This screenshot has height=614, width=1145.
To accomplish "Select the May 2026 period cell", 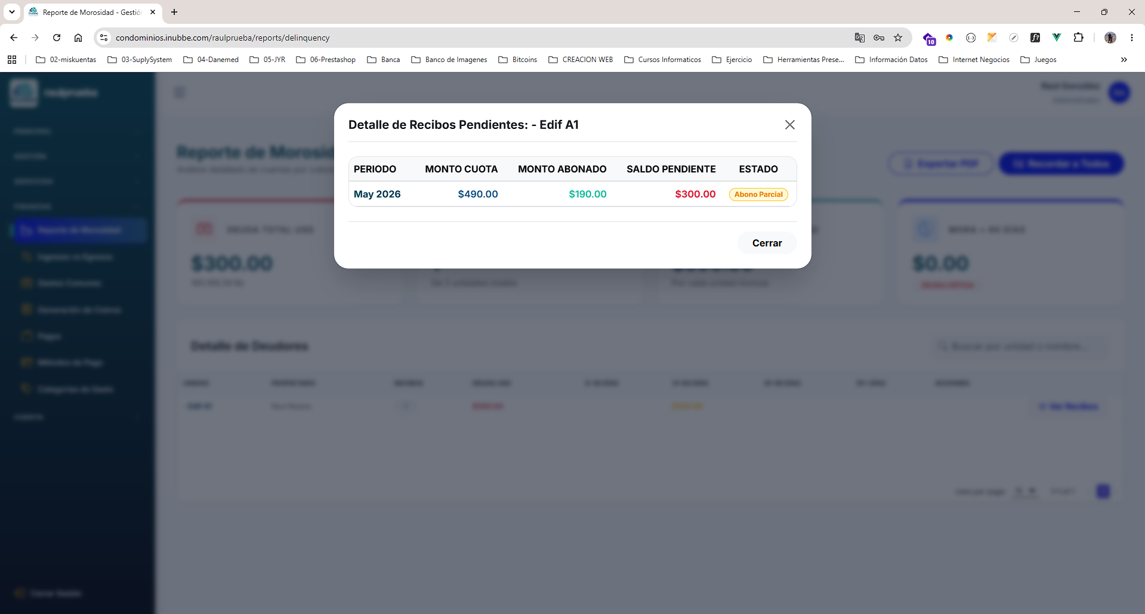I will (377, 194).
